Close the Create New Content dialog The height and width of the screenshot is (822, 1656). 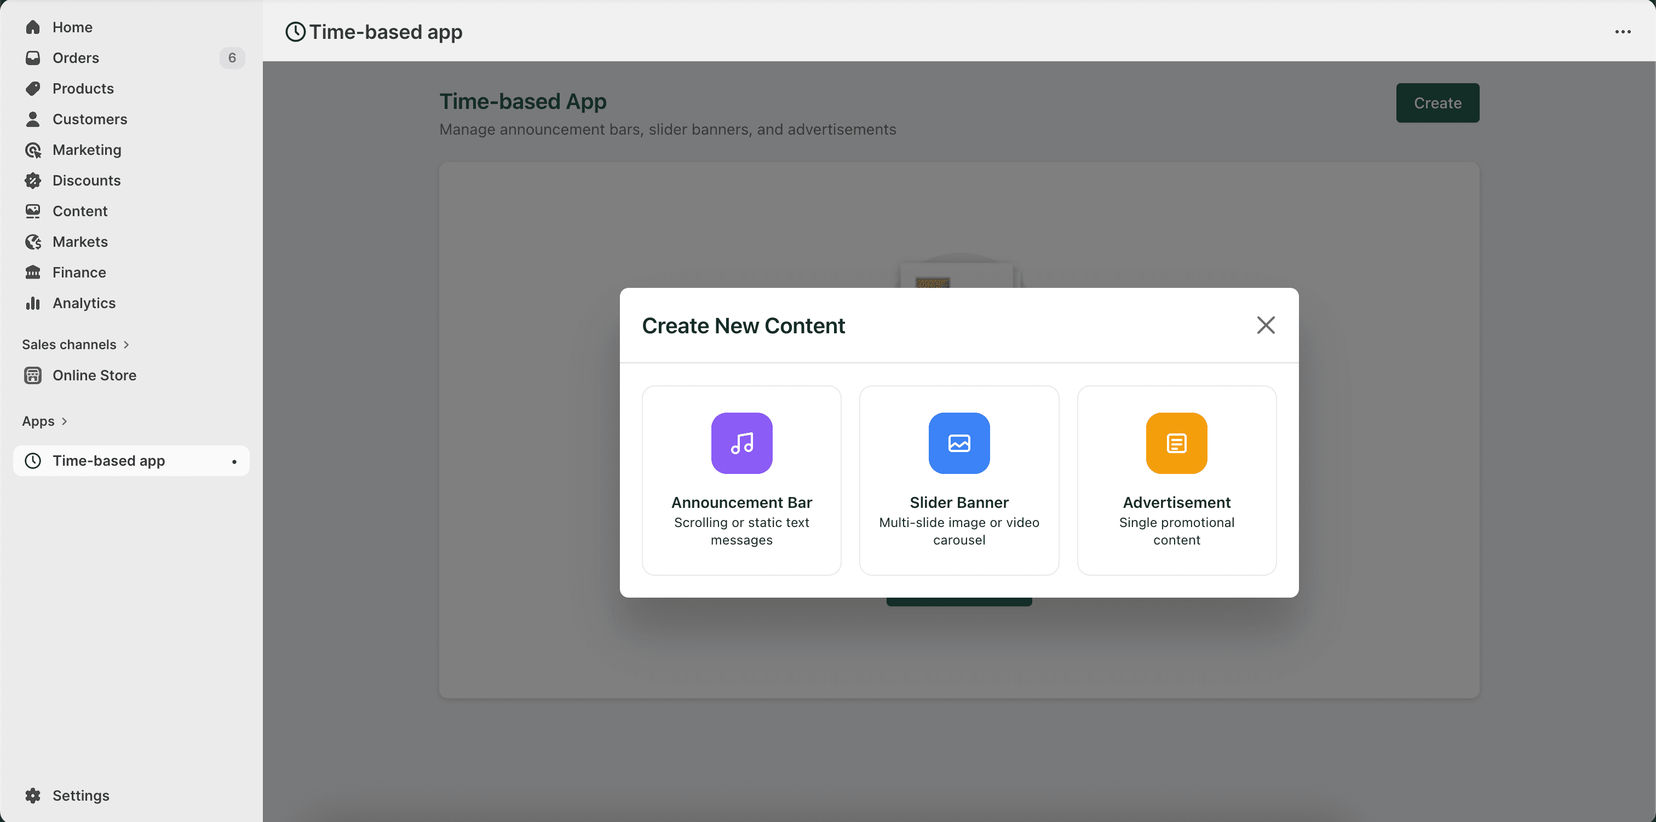1265,325
